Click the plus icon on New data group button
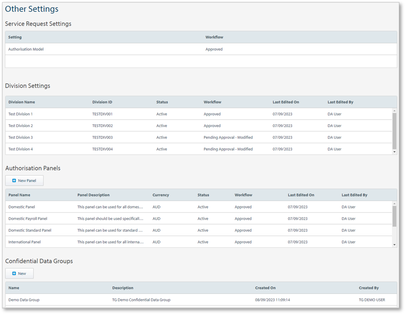Image resolution: width=405 pixels, height=314 pixels. click(x=14, y=273)
